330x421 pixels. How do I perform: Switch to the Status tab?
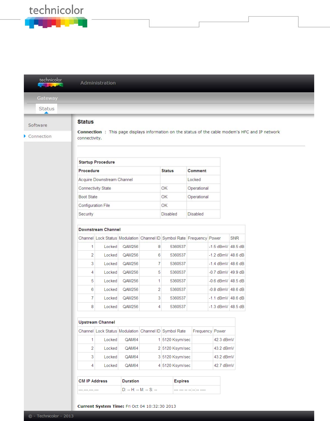pos(47,109)
